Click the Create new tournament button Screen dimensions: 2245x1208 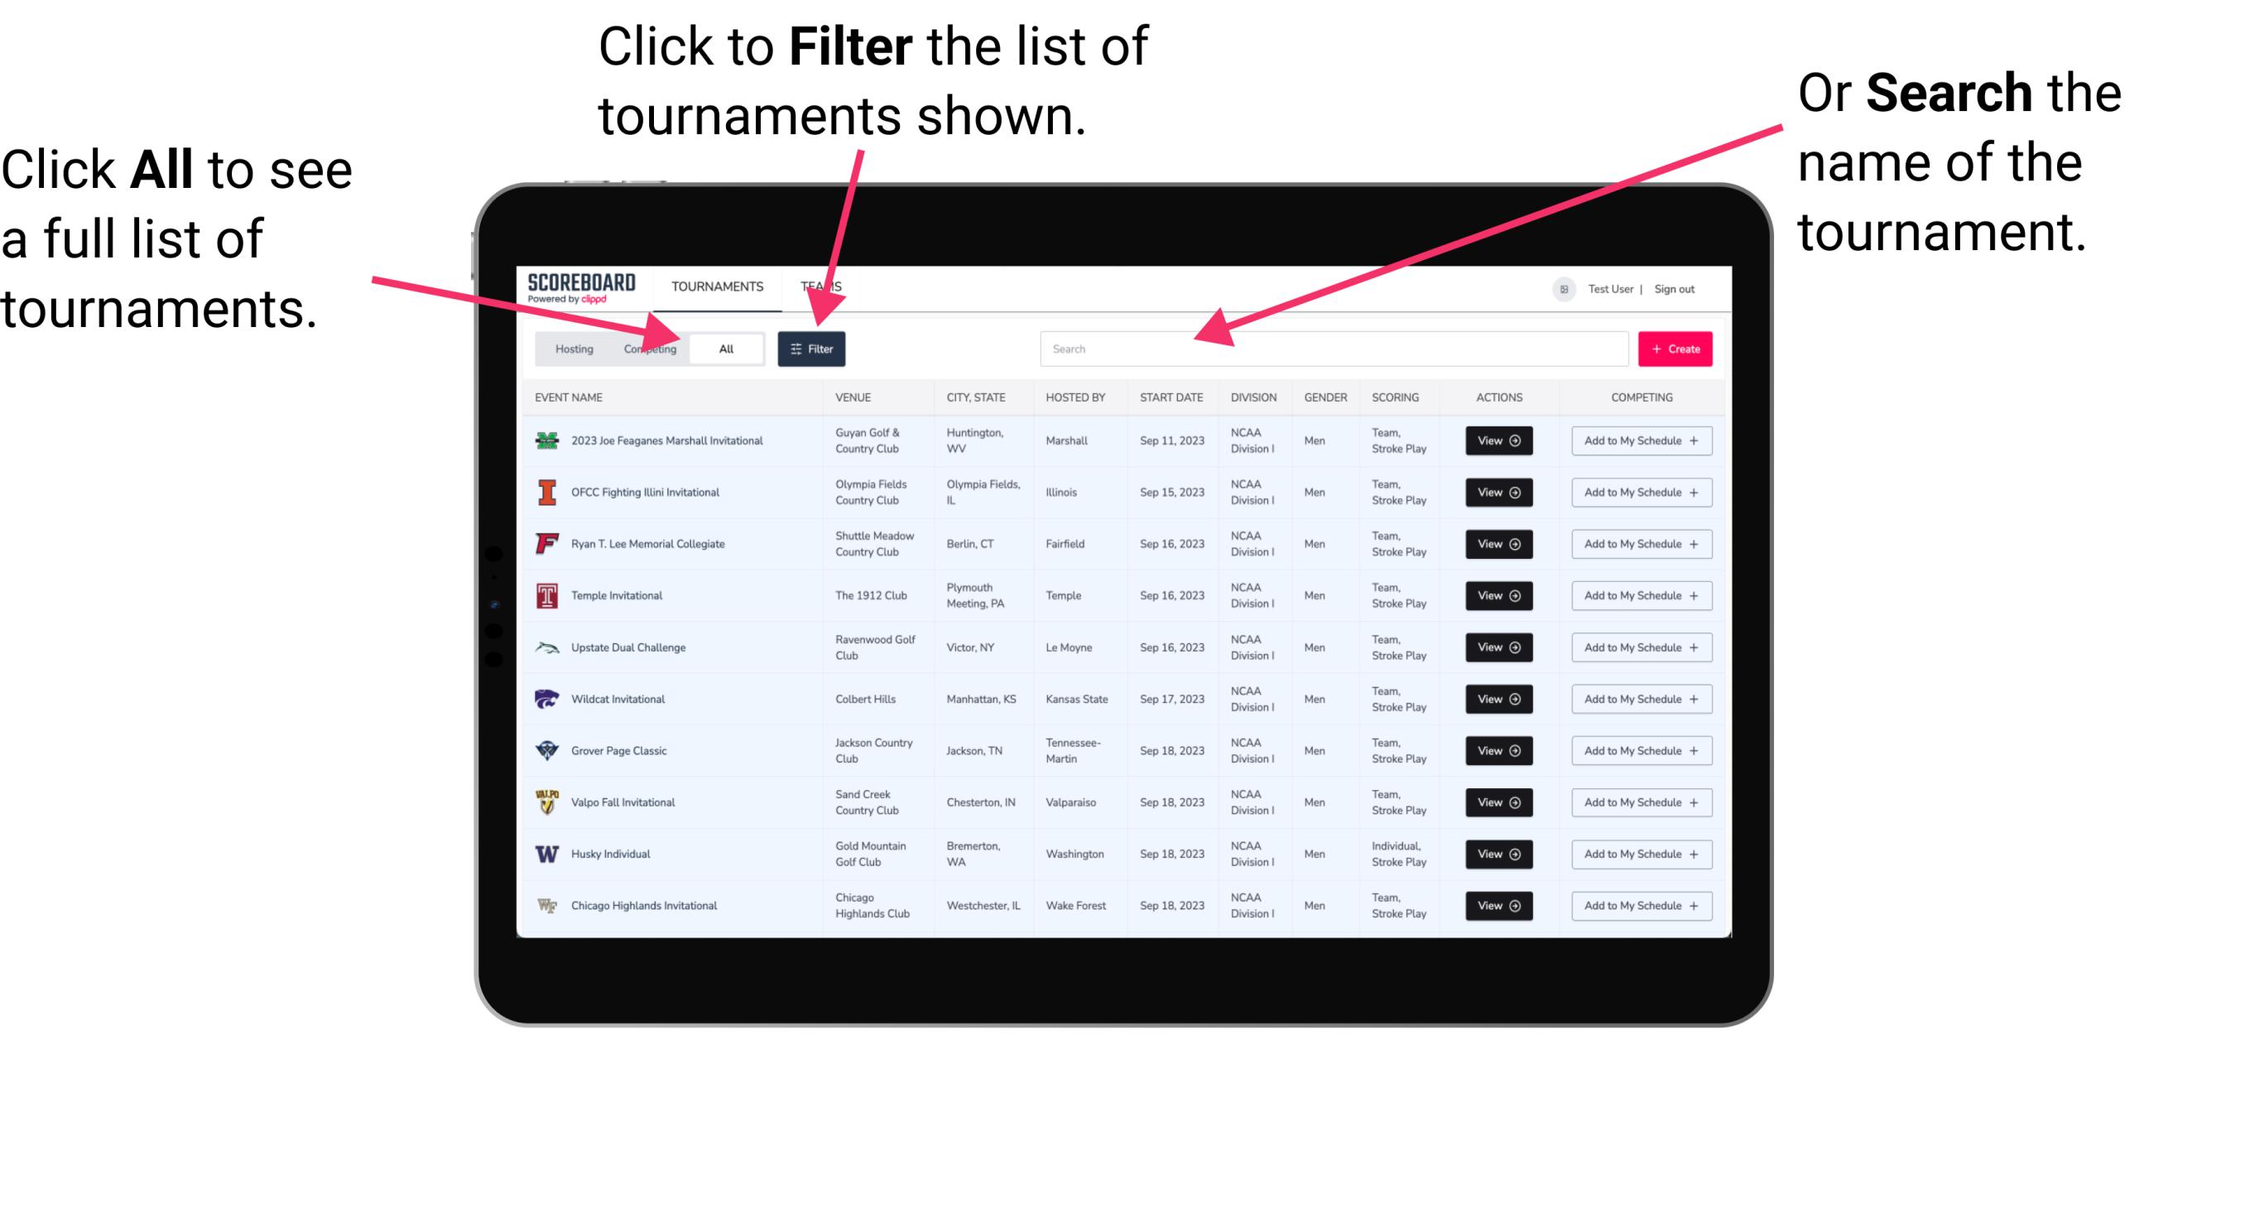pyautogui.click(x=1675, y=348)
